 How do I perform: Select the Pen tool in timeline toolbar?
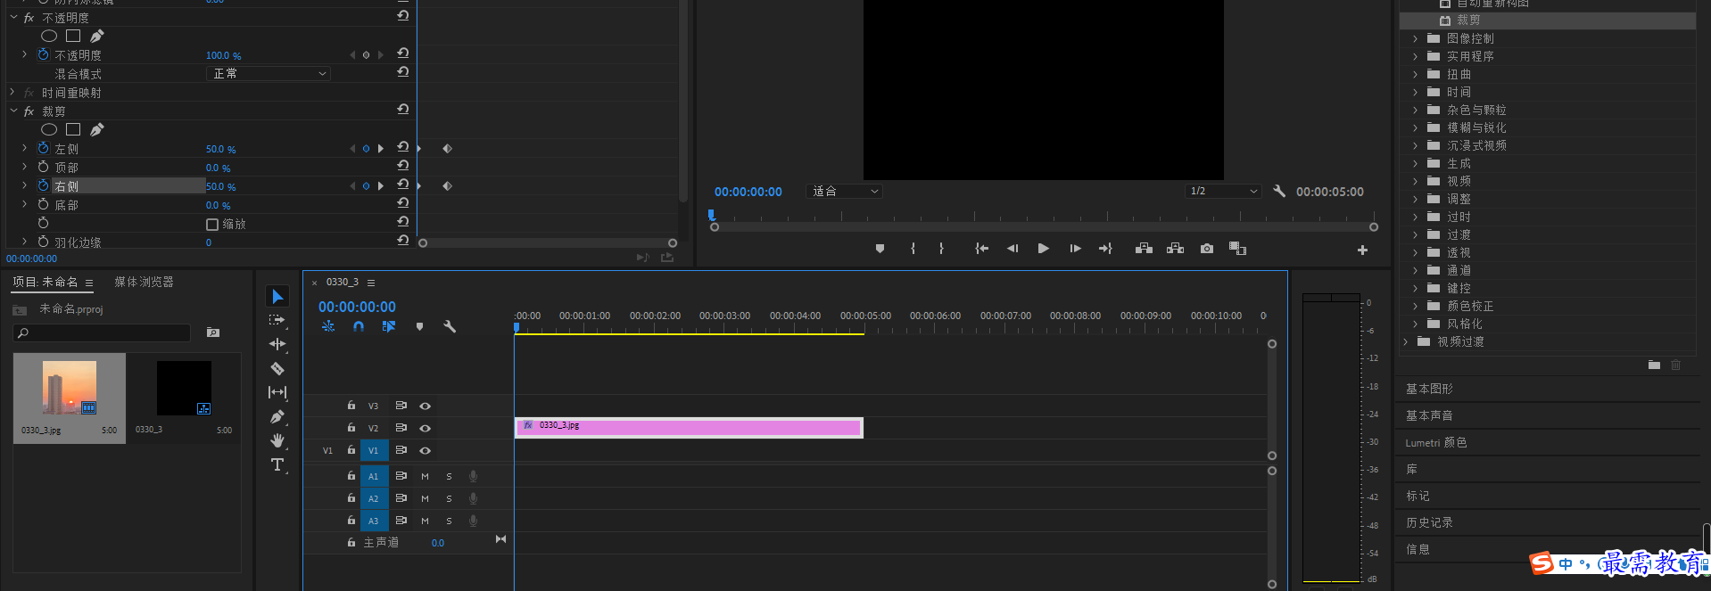point(277,416)
